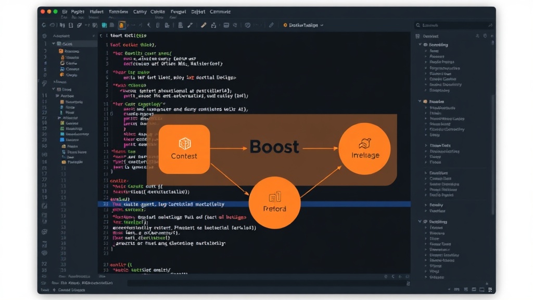Screen dimensions: 533x300
Task: Collapse the orange-icon group in right panel
Action: click(x=420, y=102)
